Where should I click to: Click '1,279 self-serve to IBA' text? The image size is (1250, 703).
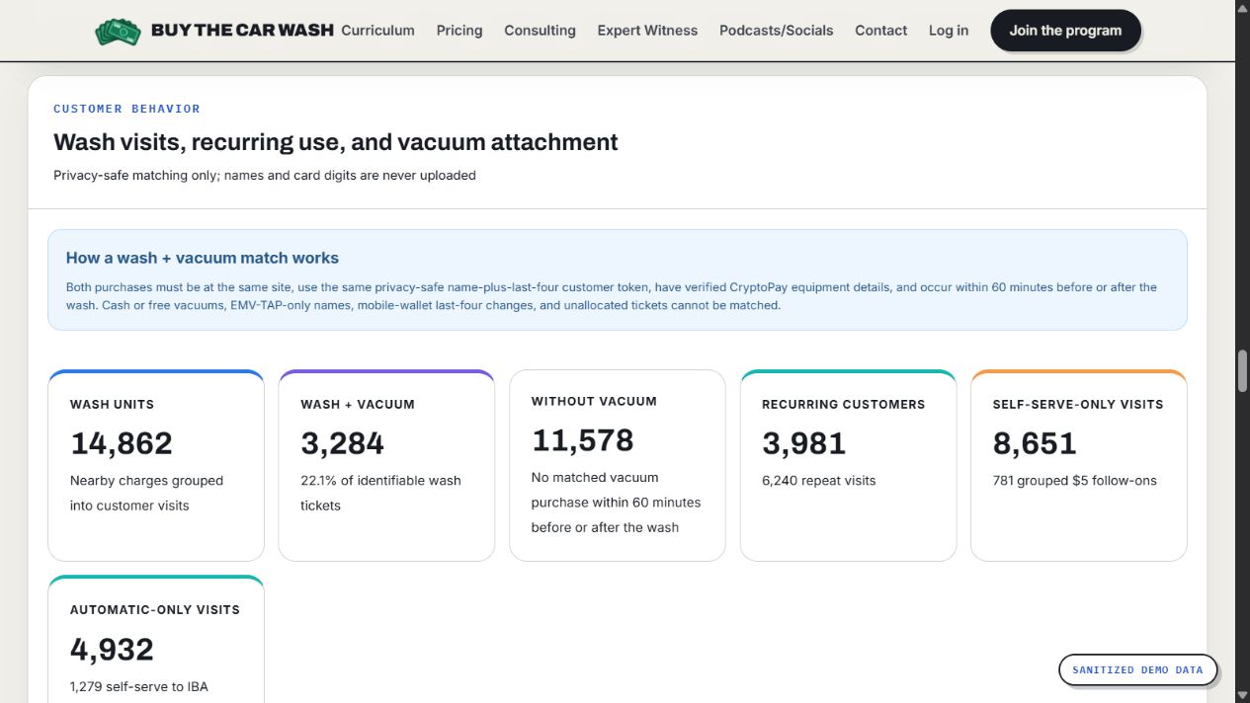tap(139, 686)
